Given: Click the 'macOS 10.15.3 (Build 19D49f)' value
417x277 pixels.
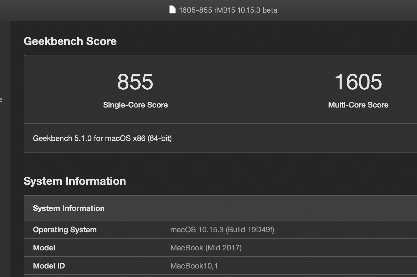Looking at the screenshot, I should click(222, 230).
